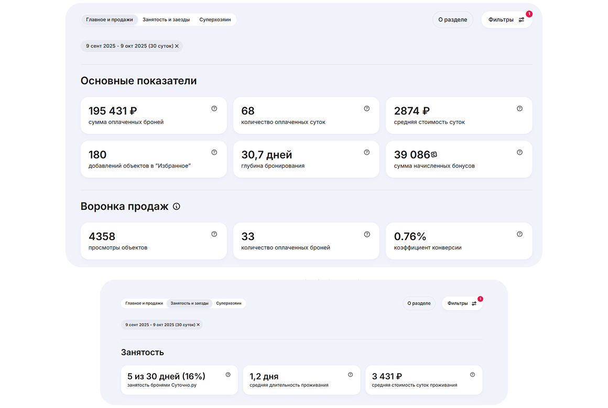Show help for occupancy 5 из 30 дней
The width and height of the screenshot is (608, 408).
click(228, 375)
